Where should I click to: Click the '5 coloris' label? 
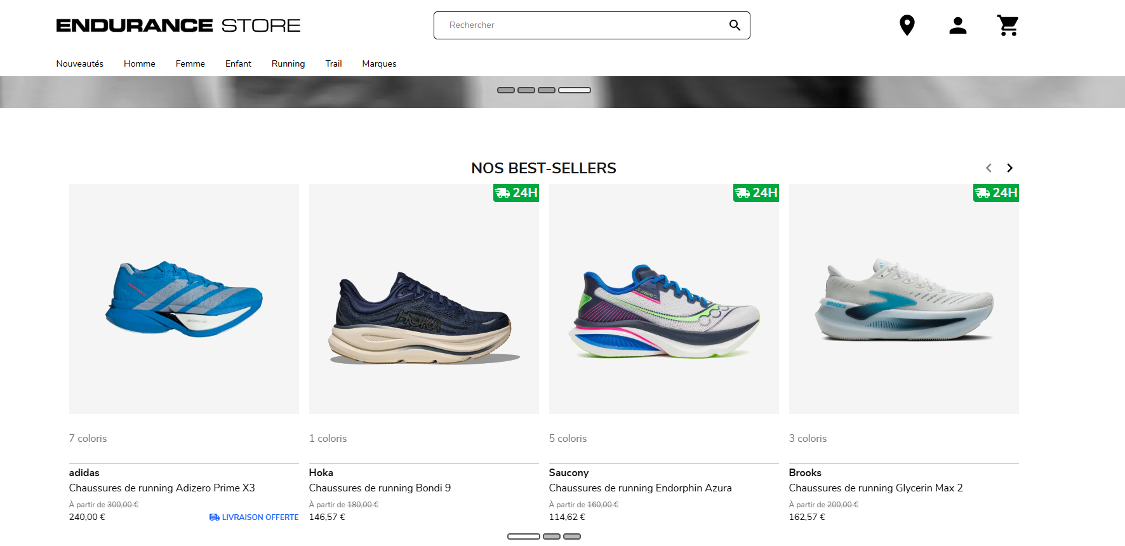tap(568, 438)
